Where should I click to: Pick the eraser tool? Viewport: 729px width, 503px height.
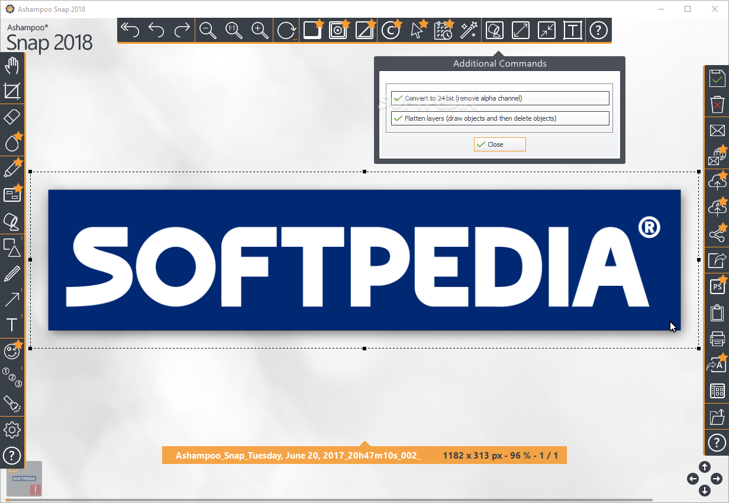[12, 116]
